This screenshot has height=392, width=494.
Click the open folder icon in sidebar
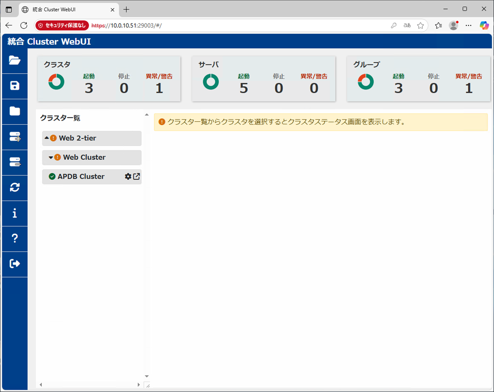[15, 60]
